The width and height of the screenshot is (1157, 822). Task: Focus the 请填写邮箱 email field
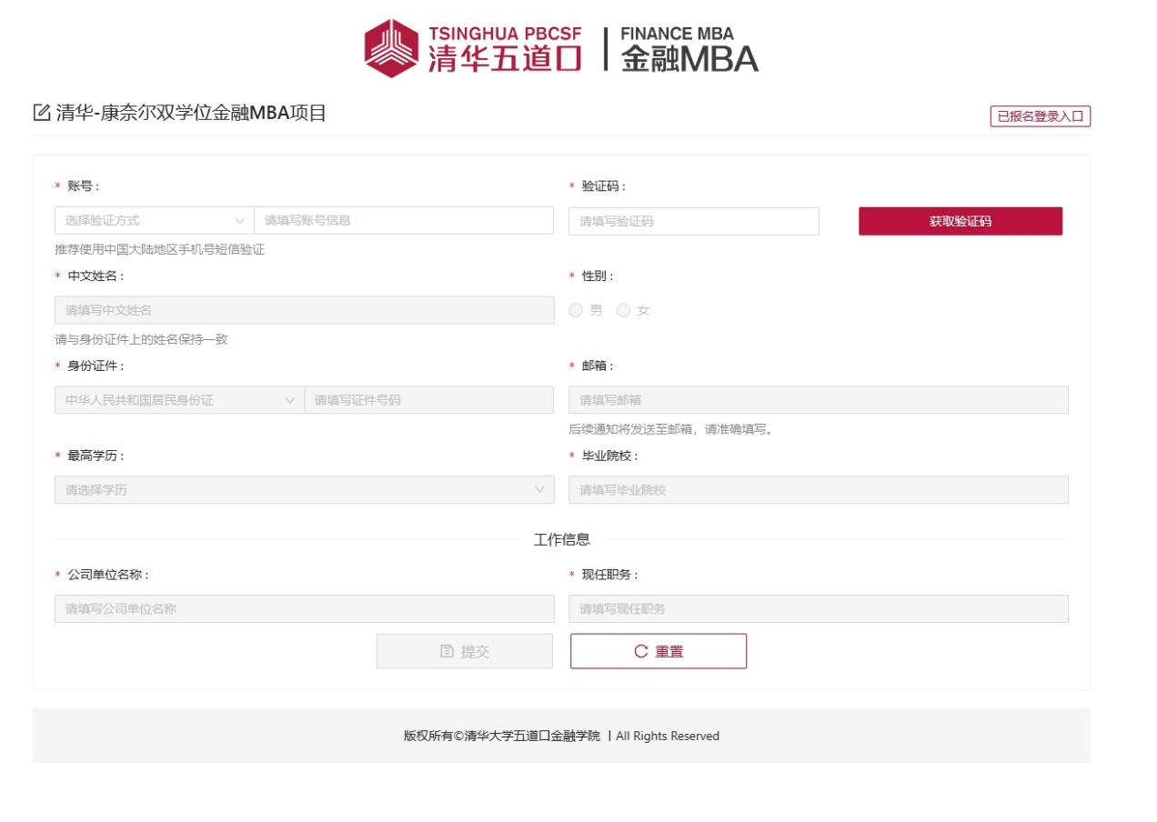pyautogui.click(x=819, y=400)
